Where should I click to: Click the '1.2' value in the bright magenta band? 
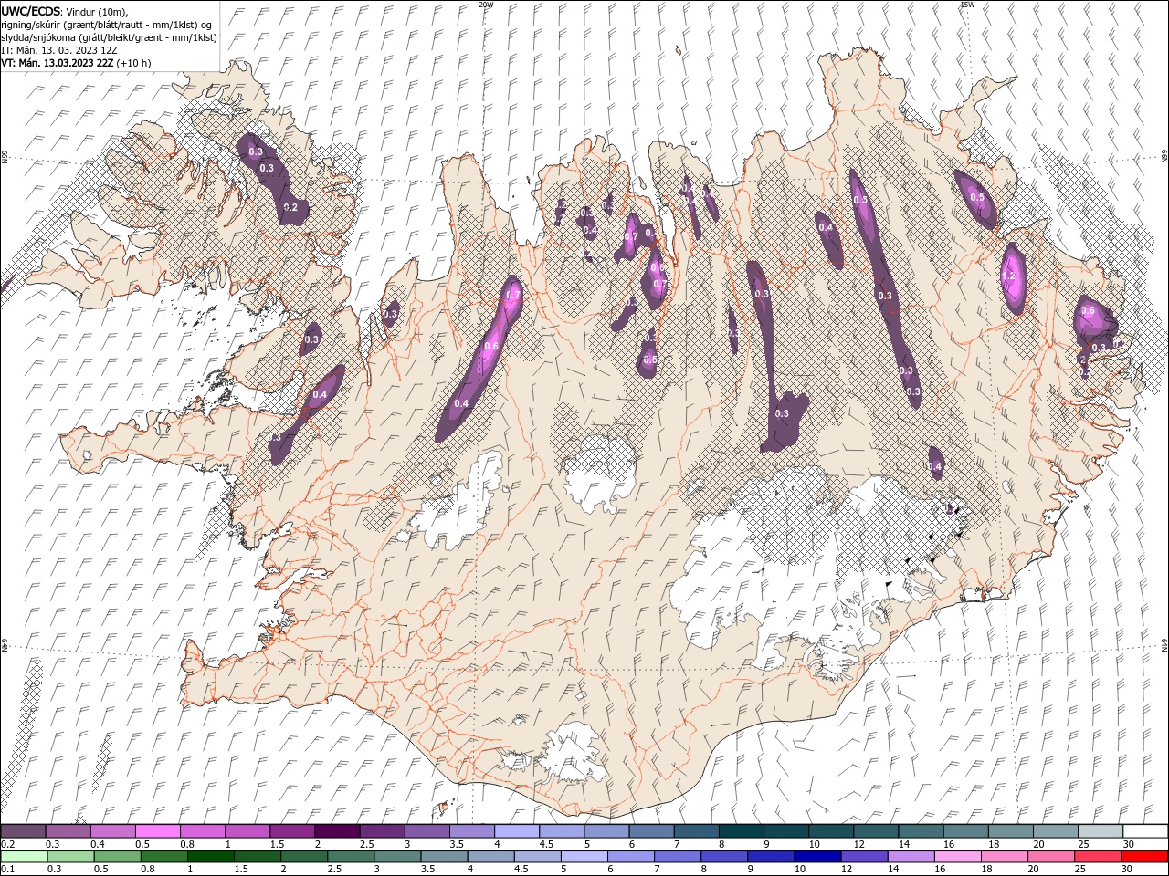[1009, 276]
